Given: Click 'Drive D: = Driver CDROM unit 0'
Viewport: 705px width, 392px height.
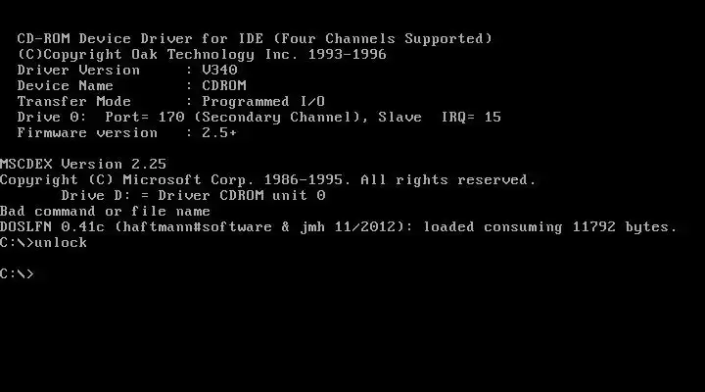Looking at the screenshot, I should pyautogui.click(x=193, y=195).
